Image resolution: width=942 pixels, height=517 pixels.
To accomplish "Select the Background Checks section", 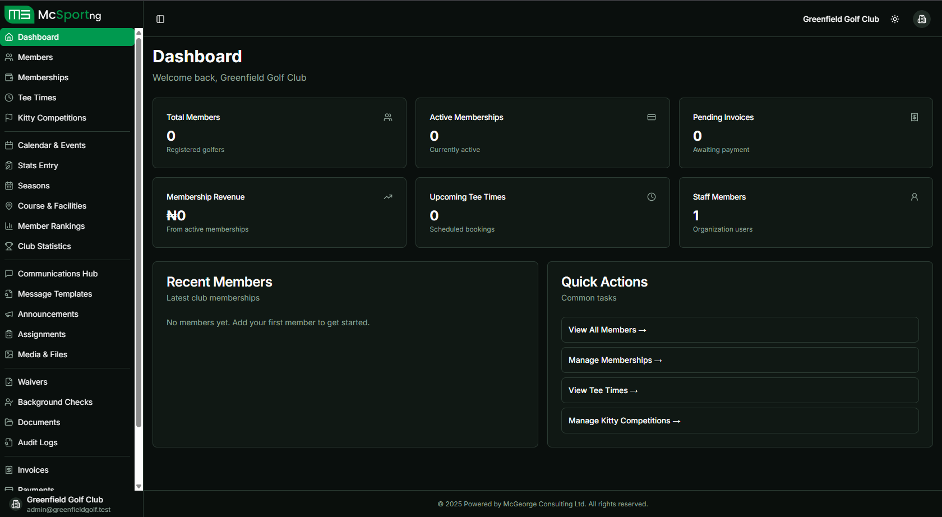I will click(x=54, y=402).
